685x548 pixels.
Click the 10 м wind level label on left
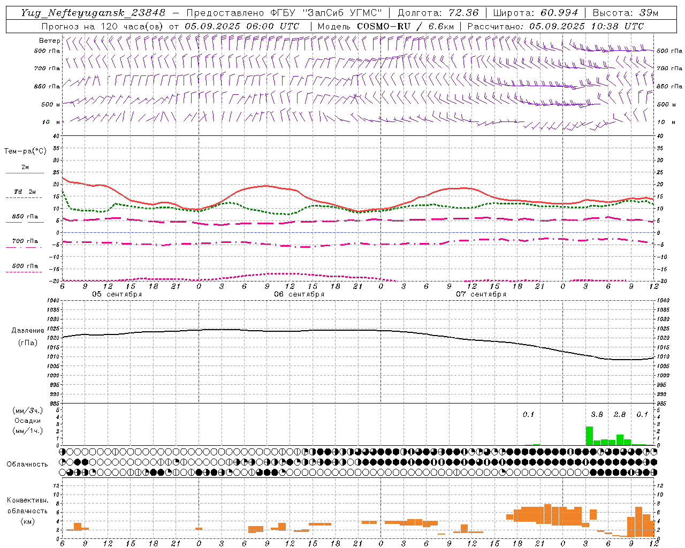click(x=51, y=122)
